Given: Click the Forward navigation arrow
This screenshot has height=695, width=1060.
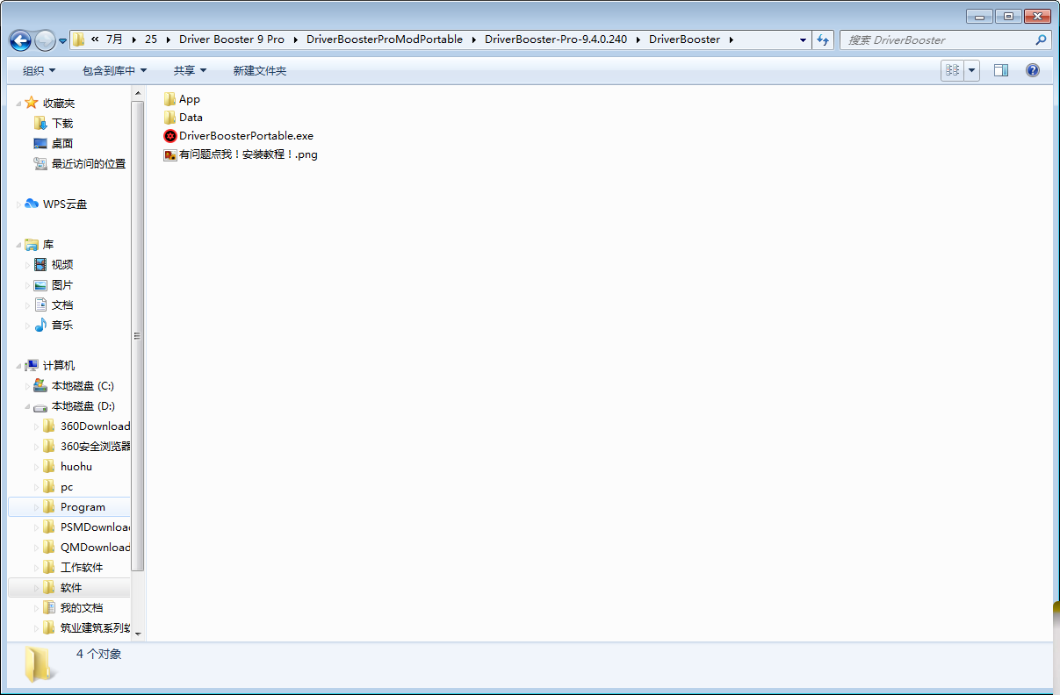Looking at the screenshot, I should point(44,40).
